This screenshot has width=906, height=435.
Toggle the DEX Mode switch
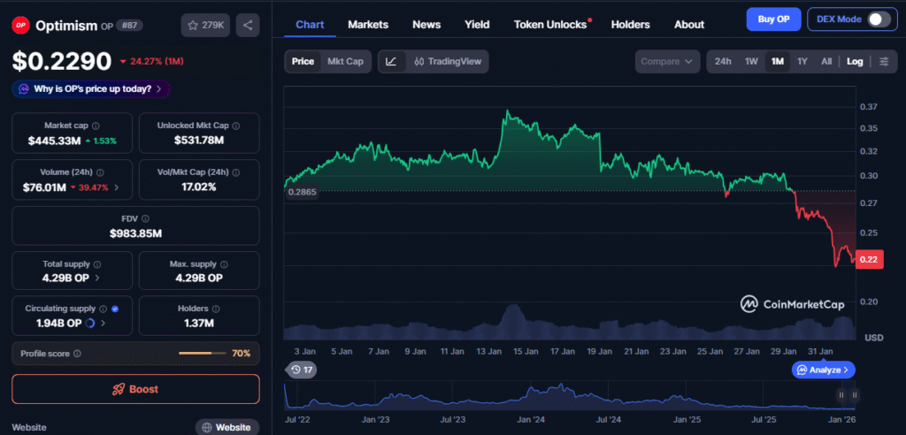coord(878,19)
